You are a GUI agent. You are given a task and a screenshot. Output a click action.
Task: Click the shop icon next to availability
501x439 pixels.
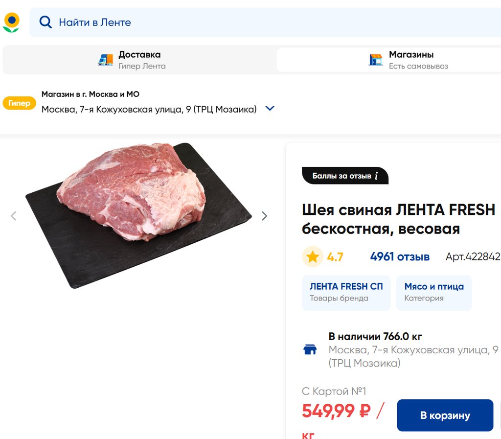310,349
